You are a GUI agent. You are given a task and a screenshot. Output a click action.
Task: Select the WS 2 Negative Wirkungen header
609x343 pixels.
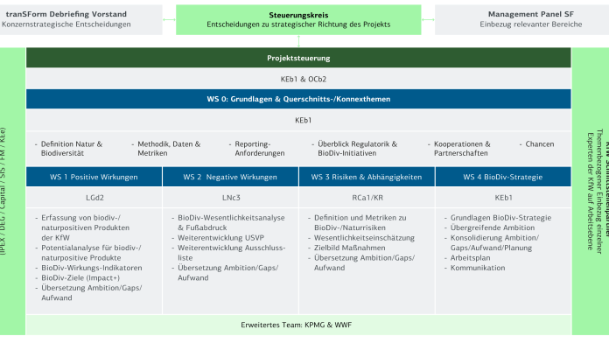coord(230,177)
